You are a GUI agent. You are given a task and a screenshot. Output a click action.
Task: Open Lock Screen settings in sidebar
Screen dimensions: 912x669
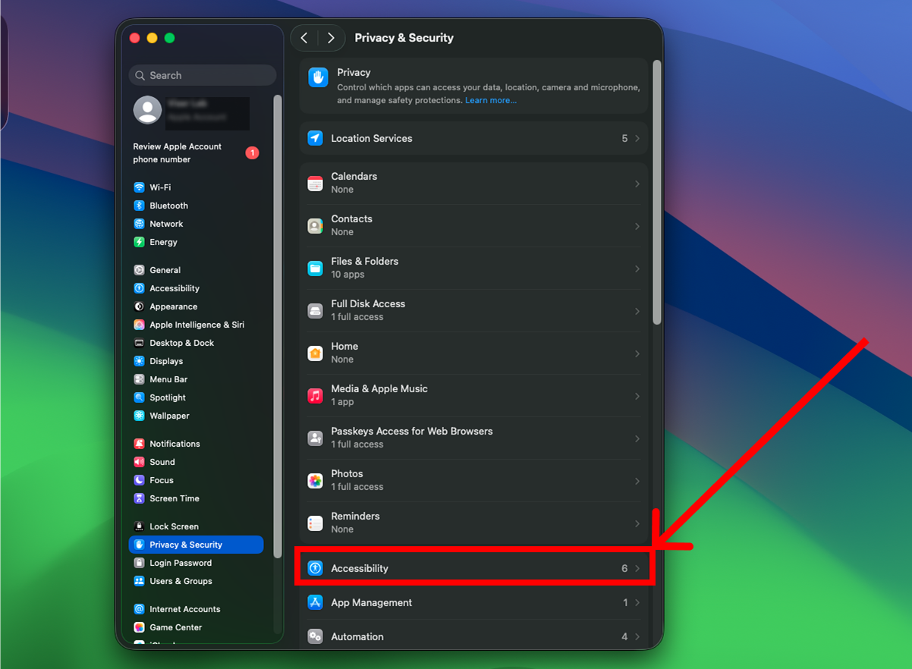[174, 526]
